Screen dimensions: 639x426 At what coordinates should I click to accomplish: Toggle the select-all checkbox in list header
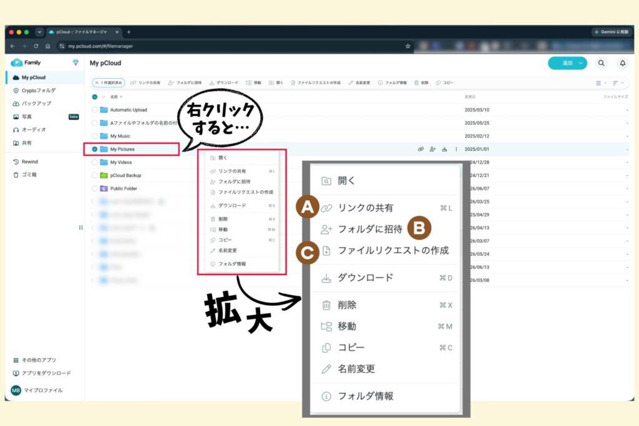click(95, 97)
